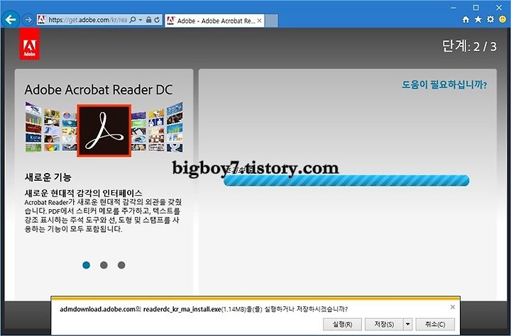
Task: Close the download notification bar
Action: pyautogui.click(x=453, y=307)
